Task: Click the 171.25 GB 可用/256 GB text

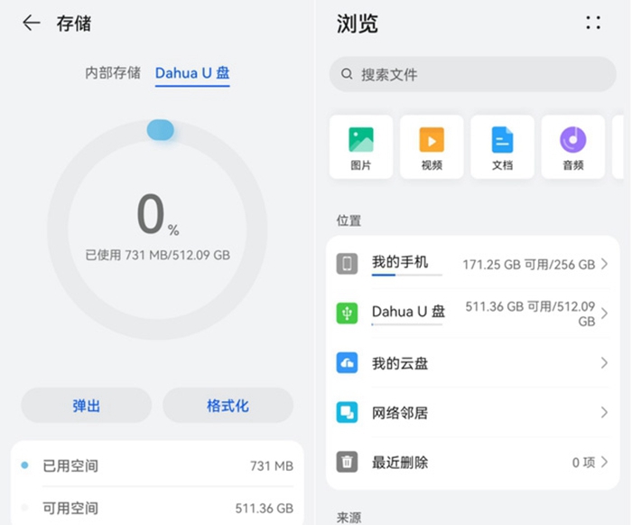Action: [529, 265]
